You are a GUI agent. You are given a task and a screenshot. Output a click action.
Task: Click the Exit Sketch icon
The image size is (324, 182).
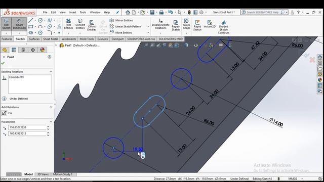(7, 24)
